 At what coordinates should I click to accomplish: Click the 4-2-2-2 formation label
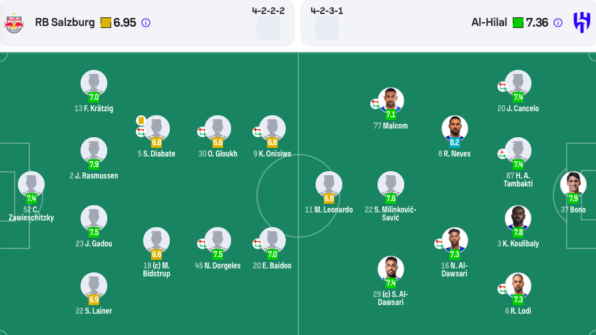pyautogui.click(x=268, y=11)
